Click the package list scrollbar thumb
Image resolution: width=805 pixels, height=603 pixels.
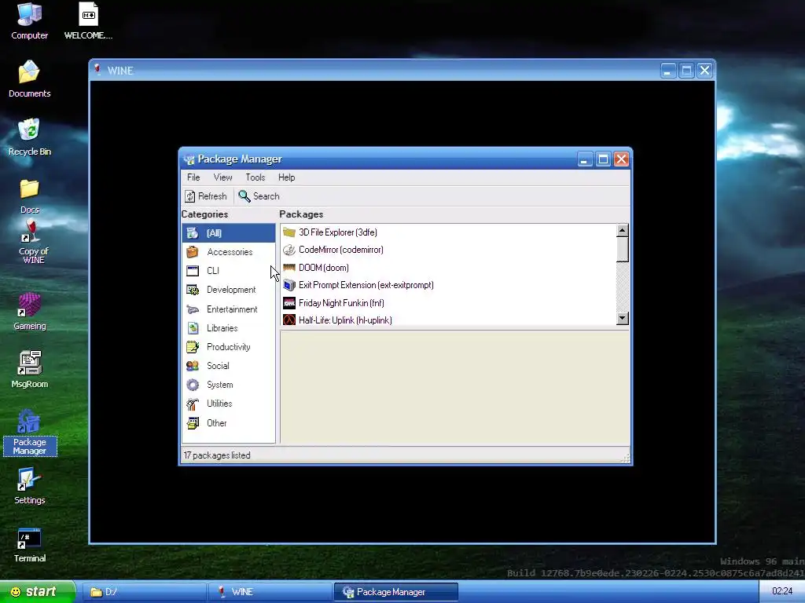(623, 249)
